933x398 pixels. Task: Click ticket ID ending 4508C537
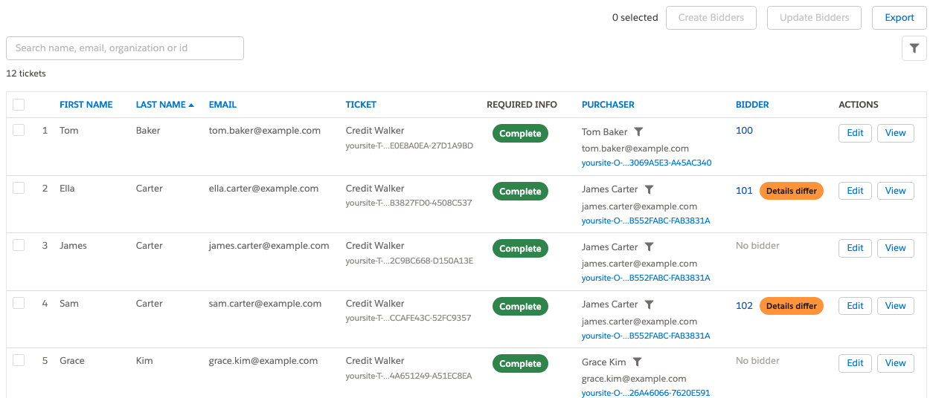pyautogui.click(x=408, y=203)
